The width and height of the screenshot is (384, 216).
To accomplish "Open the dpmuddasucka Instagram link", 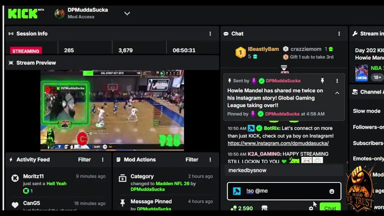I will 278,143.
